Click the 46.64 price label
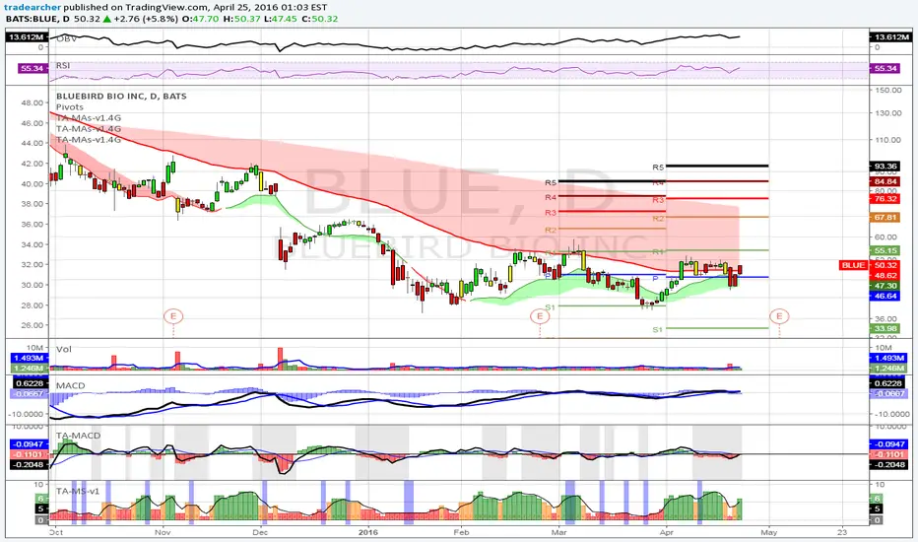The image size is (918, 542). click(x=885, y=296)
